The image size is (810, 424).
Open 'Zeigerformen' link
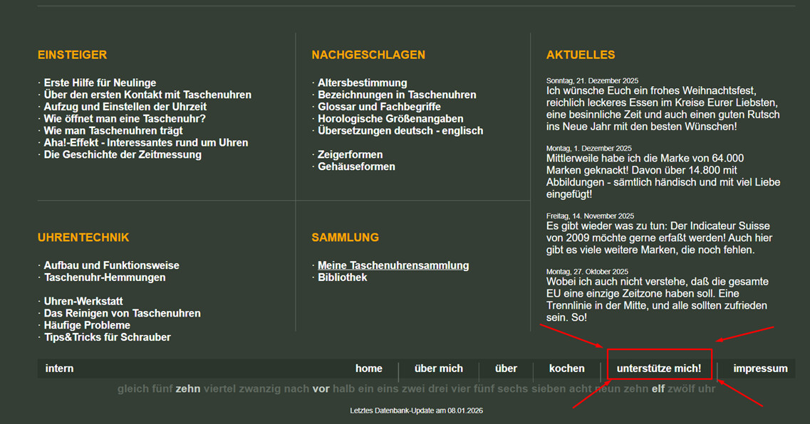[x=350, y=154]
